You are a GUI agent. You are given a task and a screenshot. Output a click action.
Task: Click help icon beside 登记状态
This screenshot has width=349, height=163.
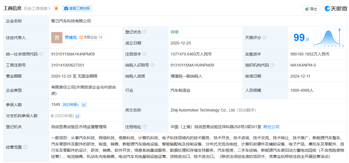click(145, 32)
